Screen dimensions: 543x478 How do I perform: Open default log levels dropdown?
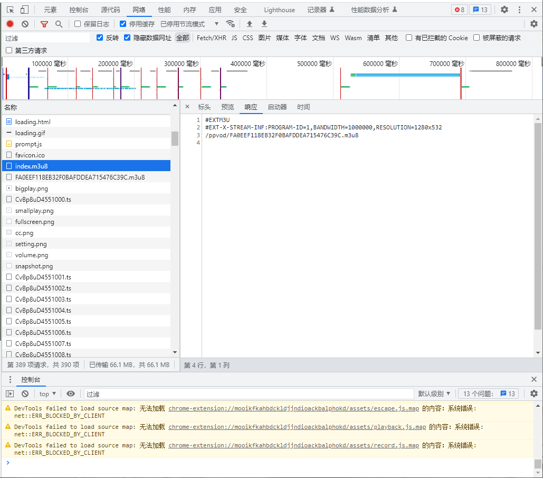pos(434,394)
